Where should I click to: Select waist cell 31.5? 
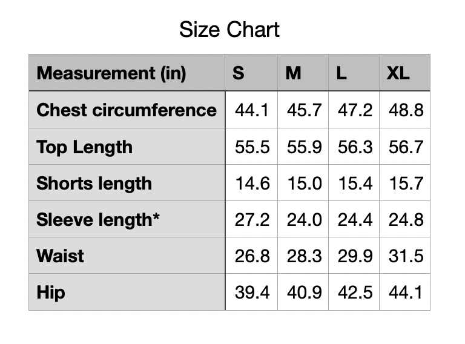pyautogui.click(x=404, y=256)
